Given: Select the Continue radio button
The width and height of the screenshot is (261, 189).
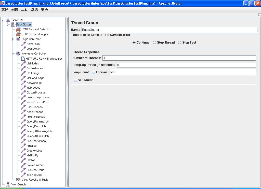Looking at the screenshot, I should pyautogui.click(x=134, y=43).
